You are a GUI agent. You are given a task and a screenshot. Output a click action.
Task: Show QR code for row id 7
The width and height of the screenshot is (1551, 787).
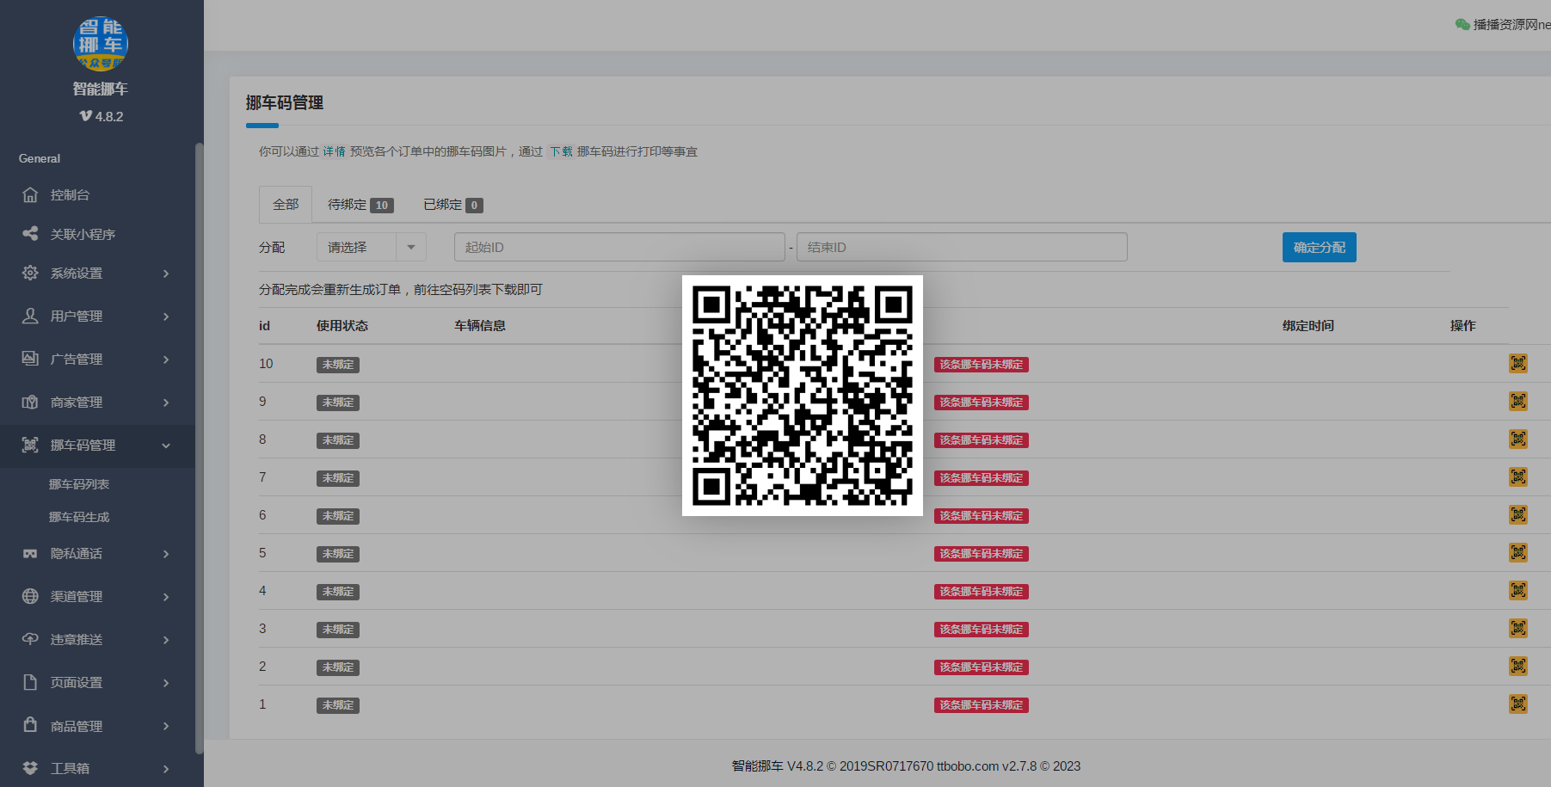1518,477
